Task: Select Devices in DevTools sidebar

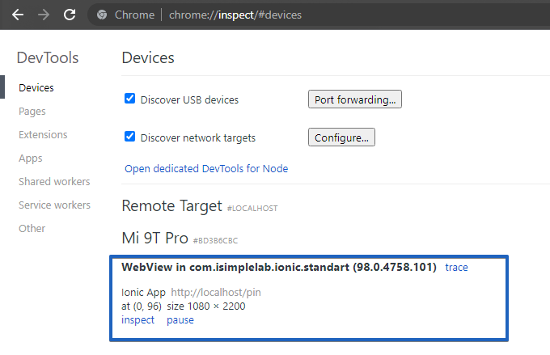Action: 36,87
